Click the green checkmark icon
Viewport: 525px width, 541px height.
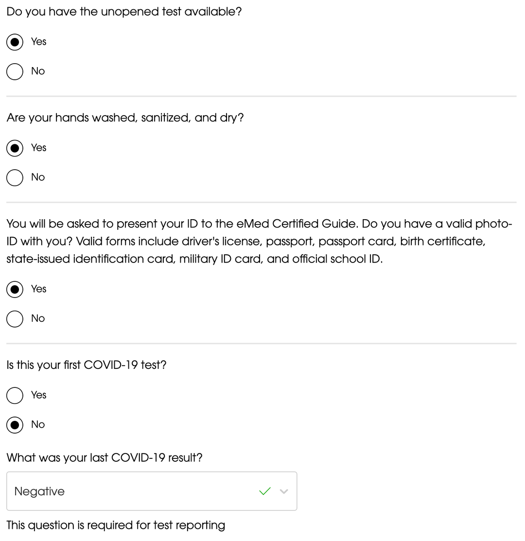point(265,491)
